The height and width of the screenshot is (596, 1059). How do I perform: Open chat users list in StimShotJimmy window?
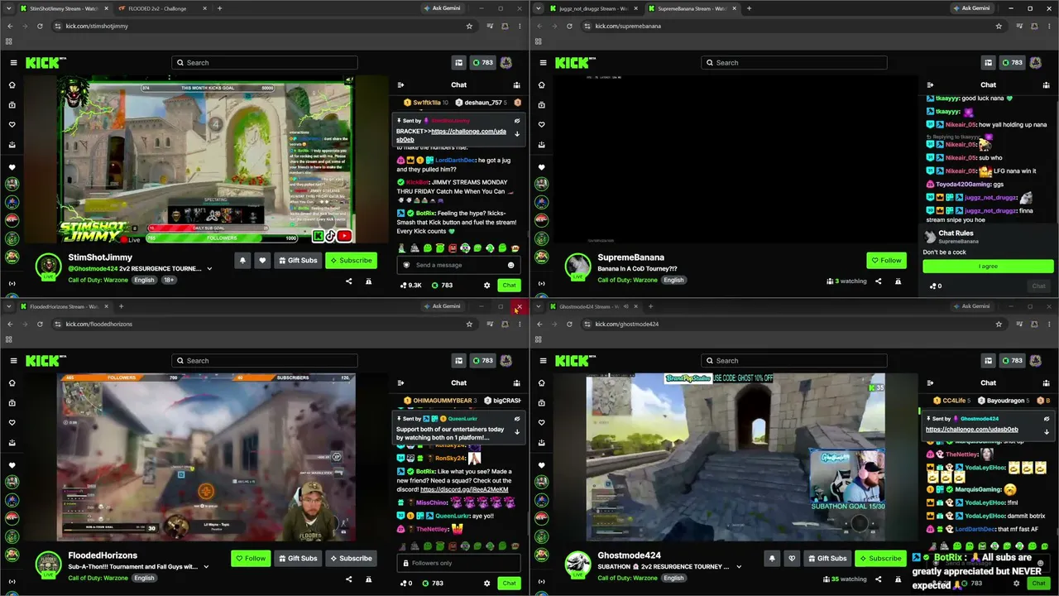click(516, 84)
